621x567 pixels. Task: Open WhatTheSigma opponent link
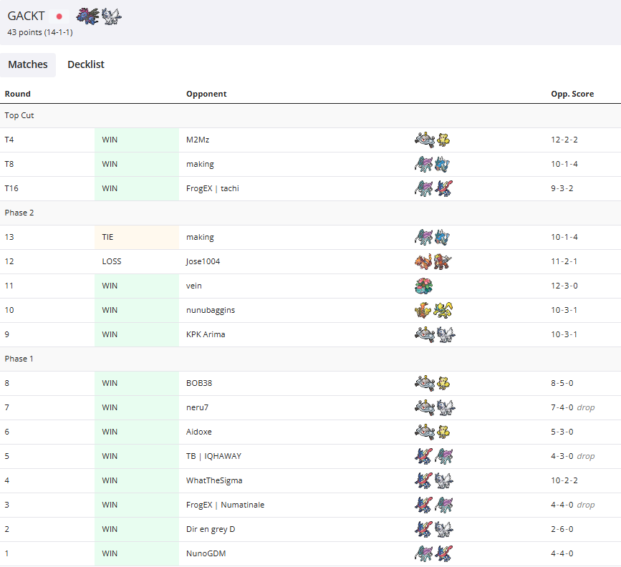click(214, 480)
